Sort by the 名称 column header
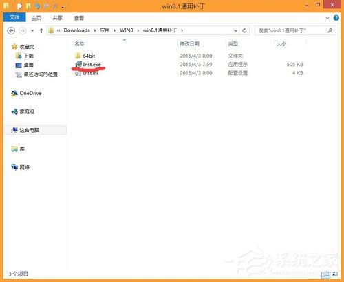344x282 pixels. (79, 44)
